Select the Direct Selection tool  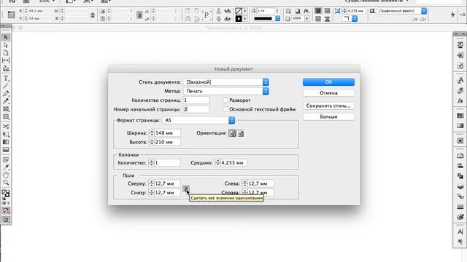[x=6, y=45]
